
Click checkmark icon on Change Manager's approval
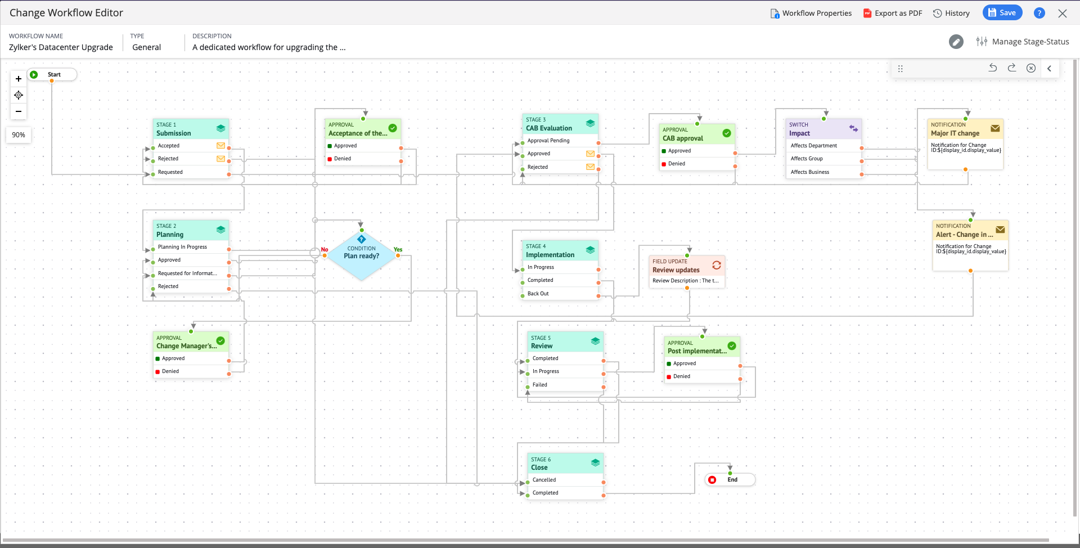220,341
